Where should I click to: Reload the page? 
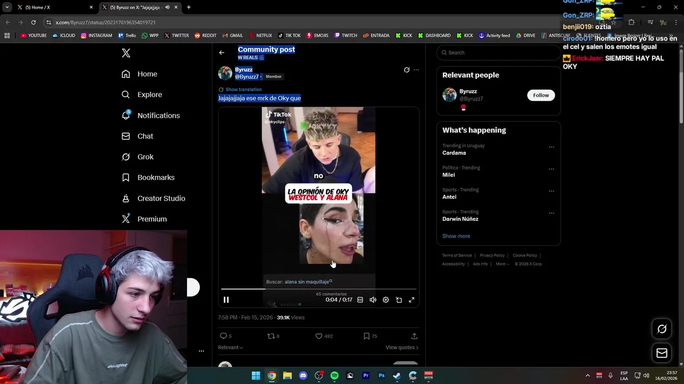click(33, 22)
